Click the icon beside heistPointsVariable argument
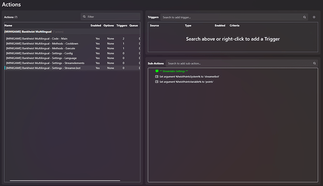Screen dimensions: 323x186 (157, 82)
